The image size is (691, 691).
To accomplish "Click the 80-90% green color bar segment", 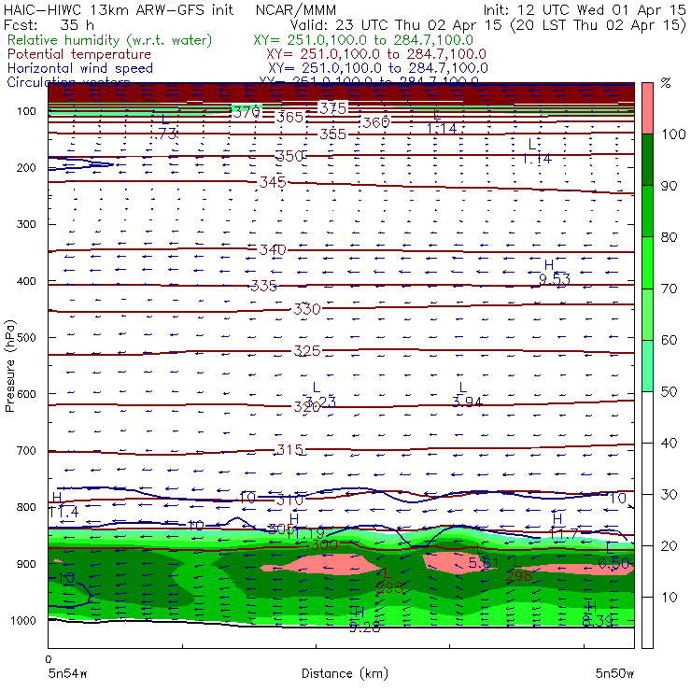I will click(x=647, y=211).
